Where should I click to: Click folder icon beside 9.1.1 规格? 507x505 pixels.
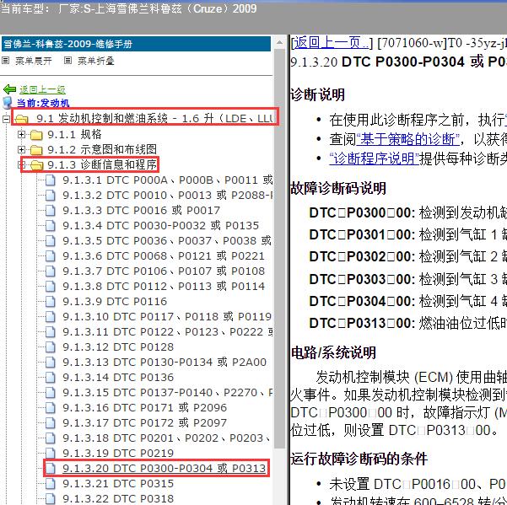tap(36, 134)
